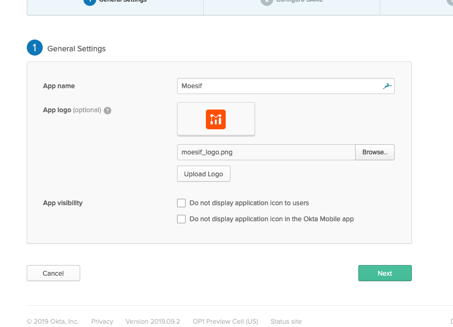Click the Moesif logo preview image
Image resolution: width=453 pixels, height=327 pixels.
click(216, 119)
